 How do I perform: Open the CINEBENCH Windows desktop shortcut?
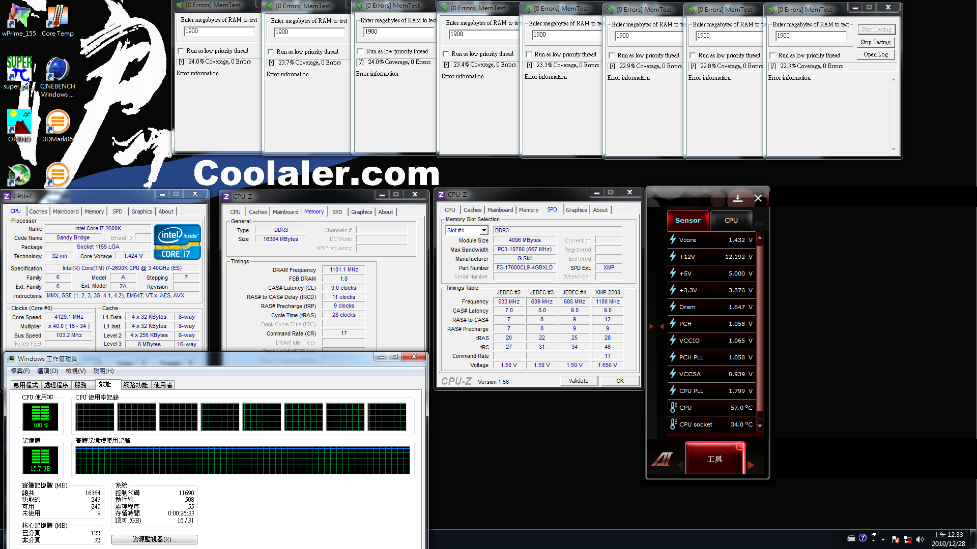(x=58, y=77)
